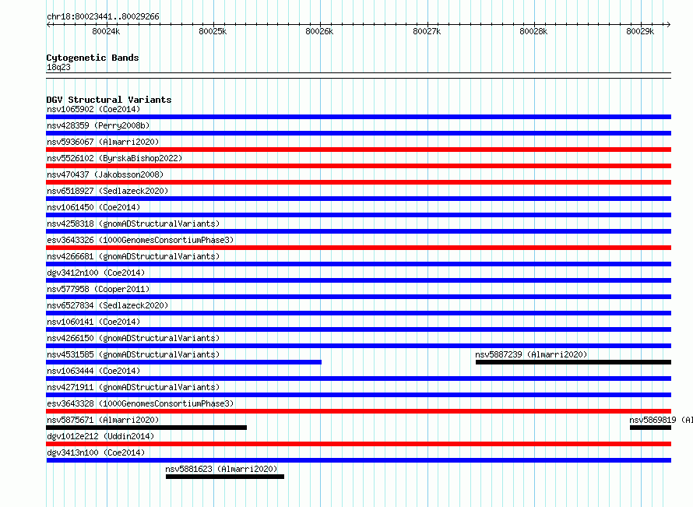Image resolution: width=693 pixels, height=507 pixels.
Task: Select the nsv1060141 (Coe2014) label
Action: click(93, 322)
